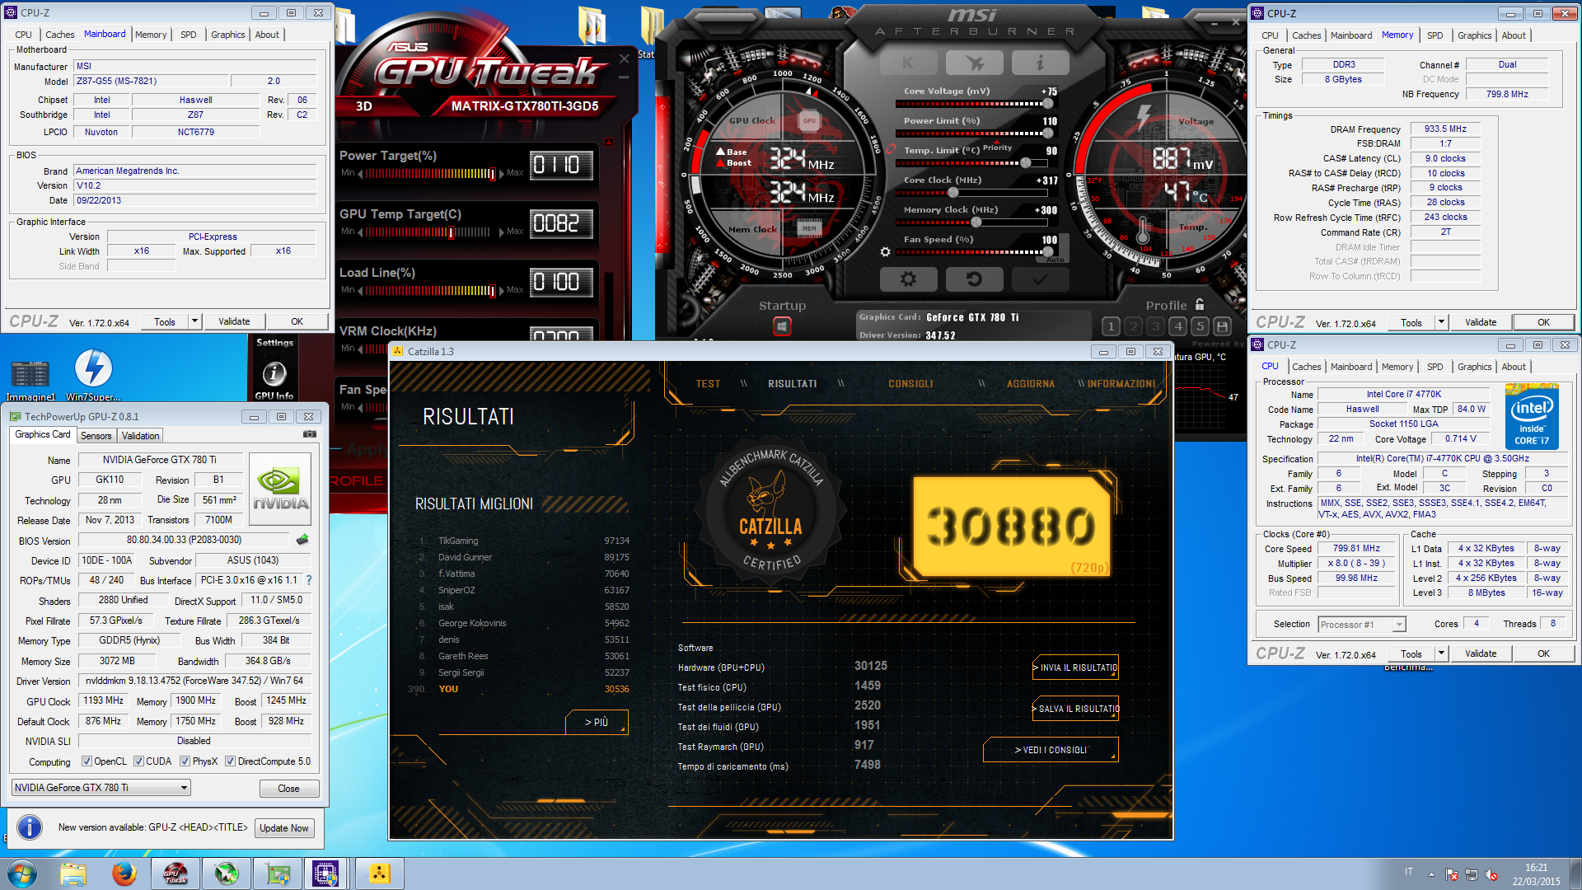This screenshot has width=1582, height=890.
Task: Toggle the OpenCL checkbox in GPU-Z
Action: pyautogui.click(x=87, y=761)
